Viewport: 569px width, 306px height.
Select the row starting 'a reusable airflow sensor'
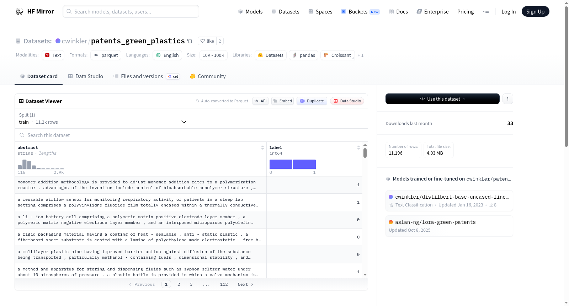[188, 202]
